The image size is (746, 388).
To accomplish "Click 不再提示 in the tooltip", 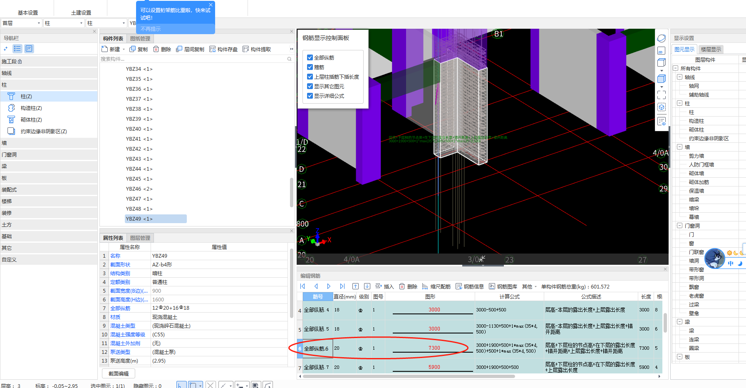I will point(151,29).
